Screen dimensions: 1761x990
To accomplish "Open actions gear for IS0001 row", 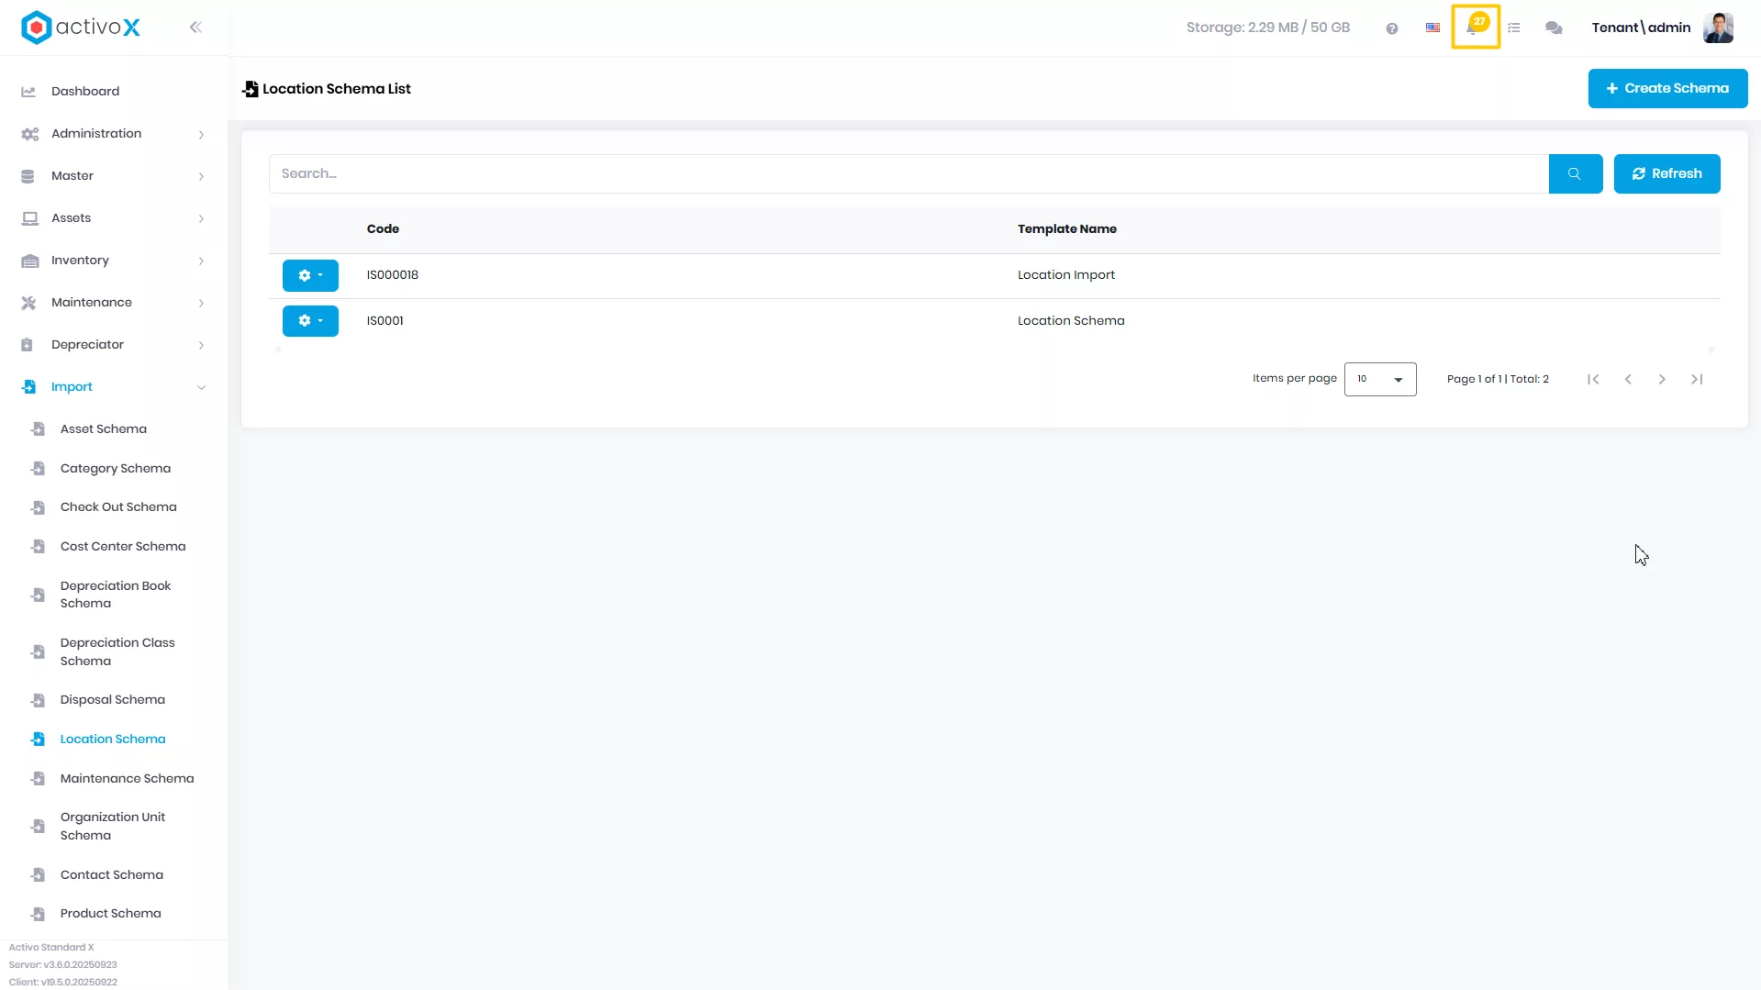I will (310, 321).
